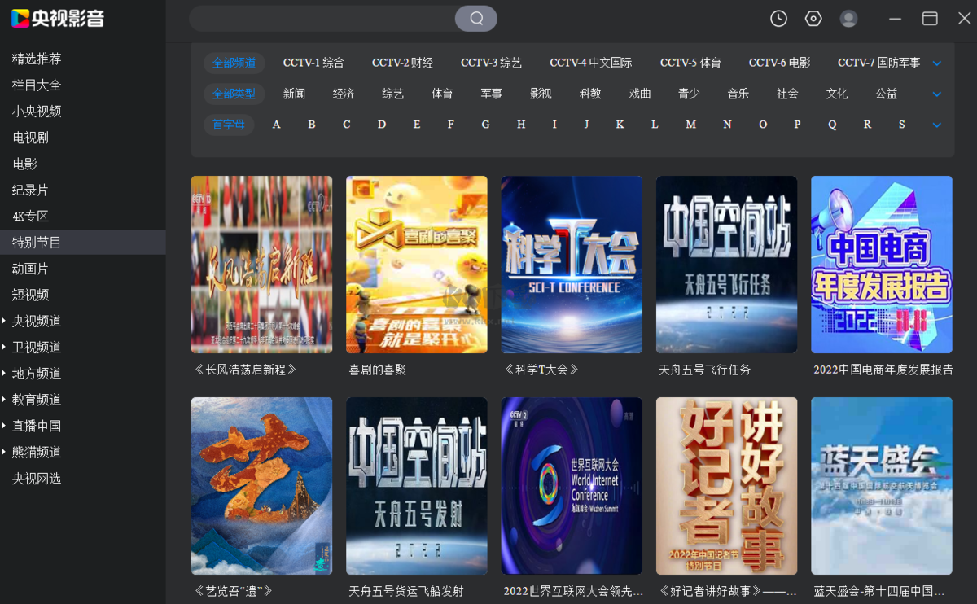977x604 pixels.
Task: Open 电视剧 from the sidebar menu
Action: tap(28, 137)
